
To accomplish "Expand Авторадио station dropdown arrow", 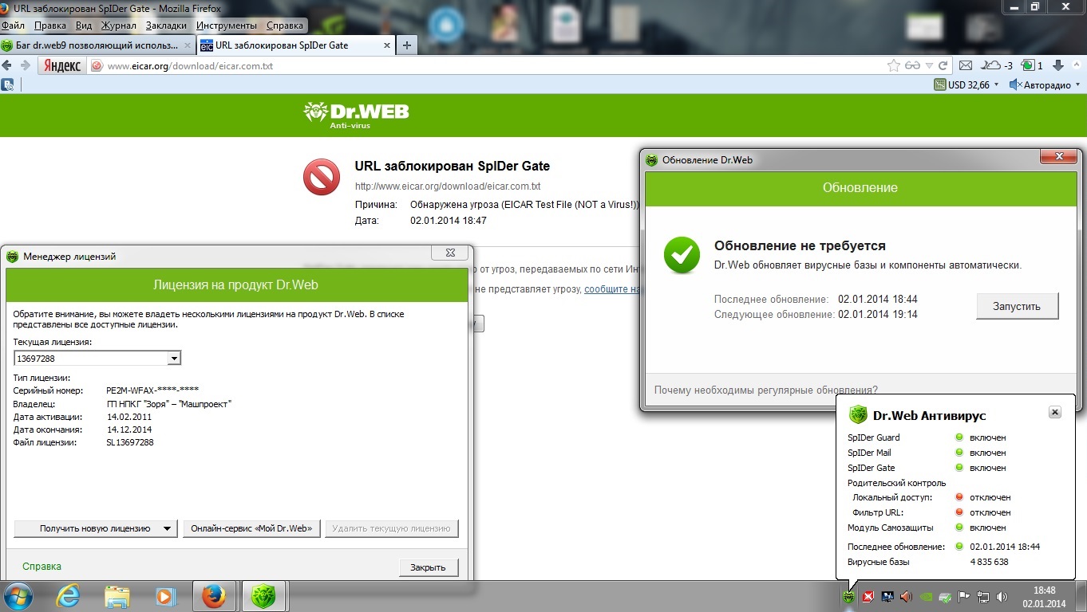I will coord(1077,84).
